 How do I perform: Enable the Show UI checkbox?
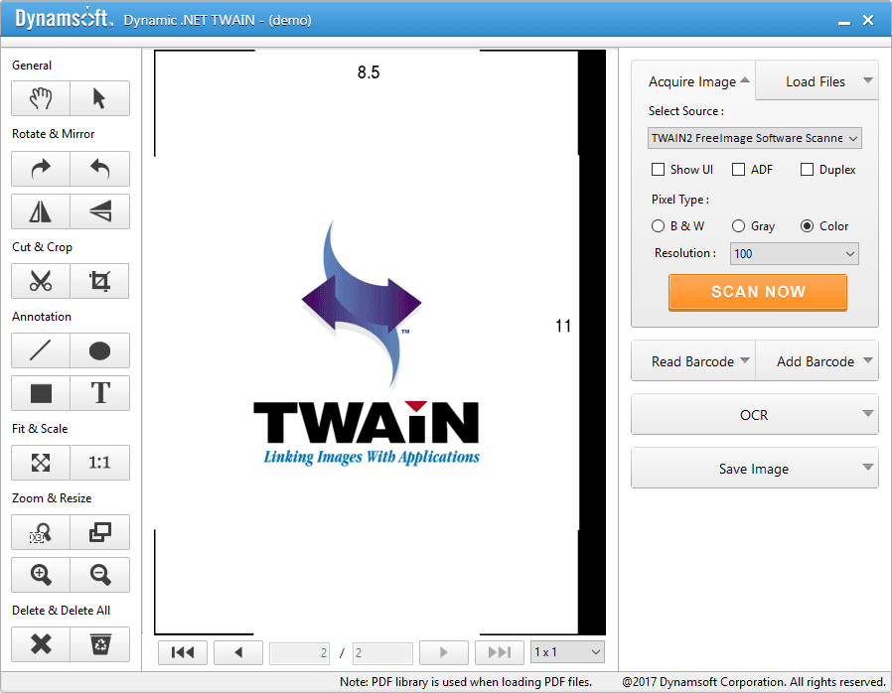coord(659,170)
